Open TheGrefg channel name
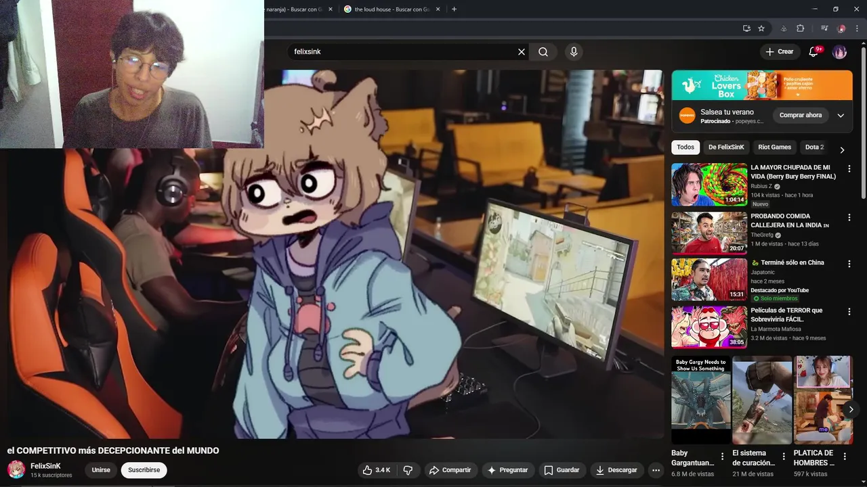 (x=762, y=235)
